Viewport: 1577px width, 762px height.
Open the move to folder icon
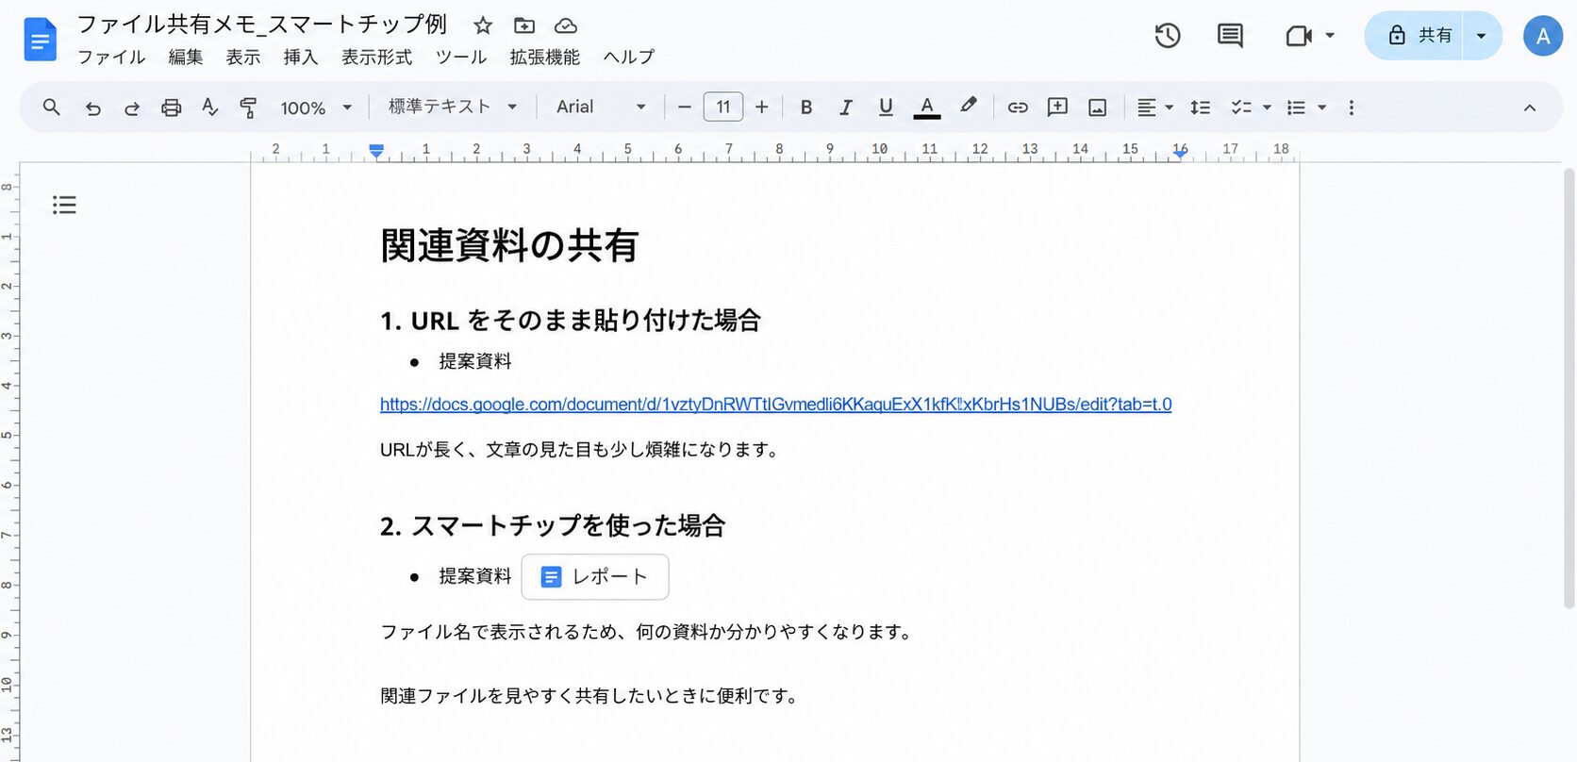click(x=524, y=25)
